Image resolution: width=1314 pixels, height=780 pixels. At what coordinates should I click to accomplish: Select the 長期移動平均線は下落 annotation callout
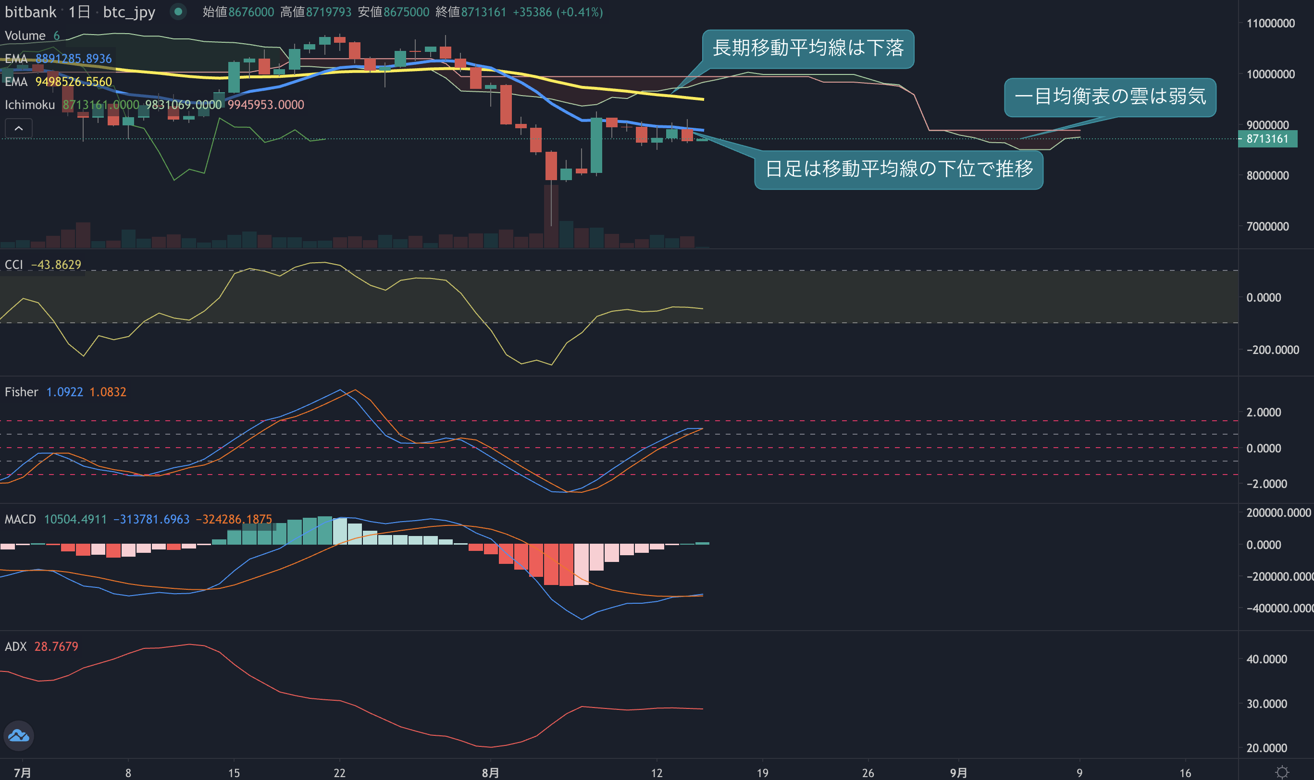coord(808,49)
